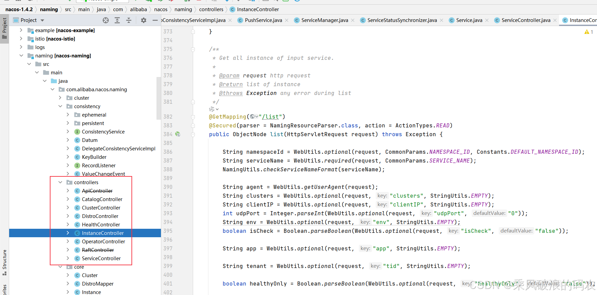This screenshot has height=295, width=597.
Task: Click the locate opened file target icon
Action: 106,20
